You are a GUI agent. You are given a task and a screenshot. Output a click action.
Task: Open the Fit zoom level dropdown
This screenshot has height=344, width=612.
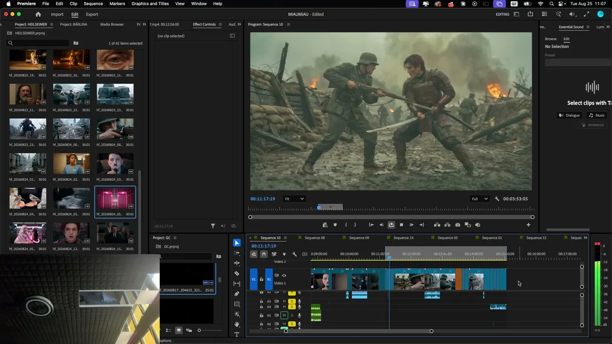coord(294,199)
